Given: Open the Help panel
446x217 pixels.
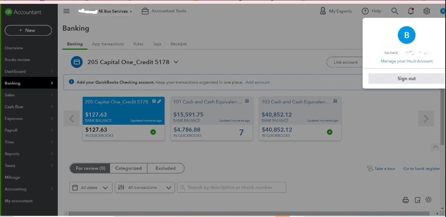Looking at the screenshot, I should [x=372, y=11].
